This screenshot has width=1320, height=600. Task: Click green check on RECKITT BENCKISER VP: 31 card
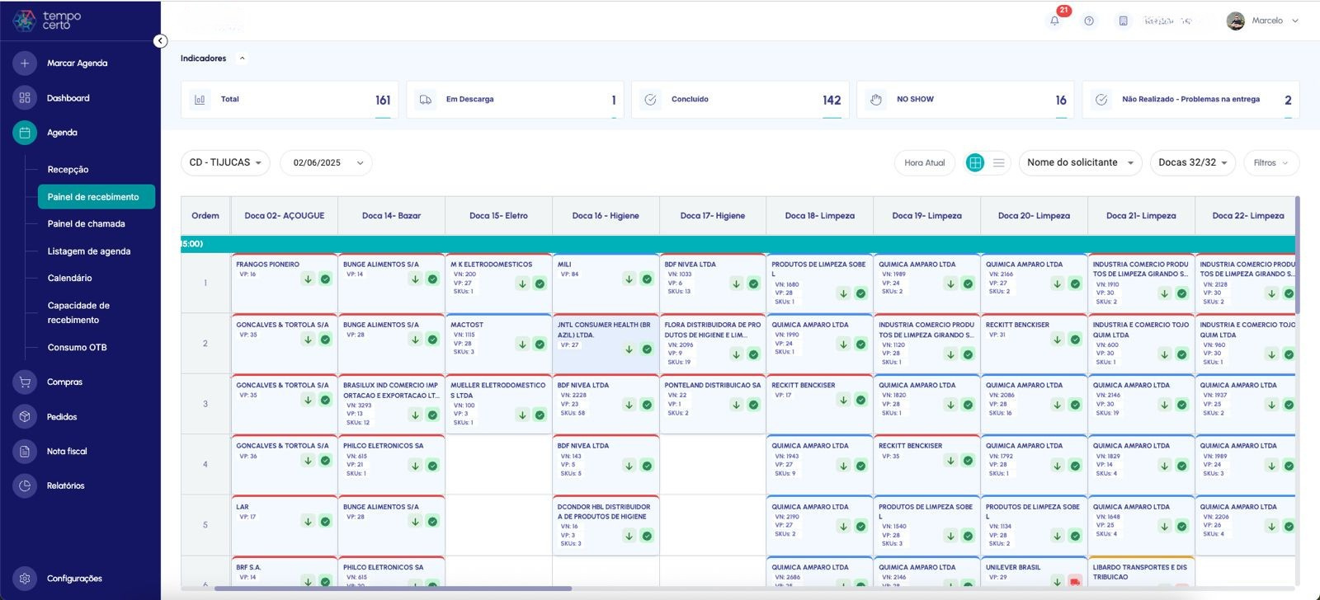click(x=1075, y=340)
